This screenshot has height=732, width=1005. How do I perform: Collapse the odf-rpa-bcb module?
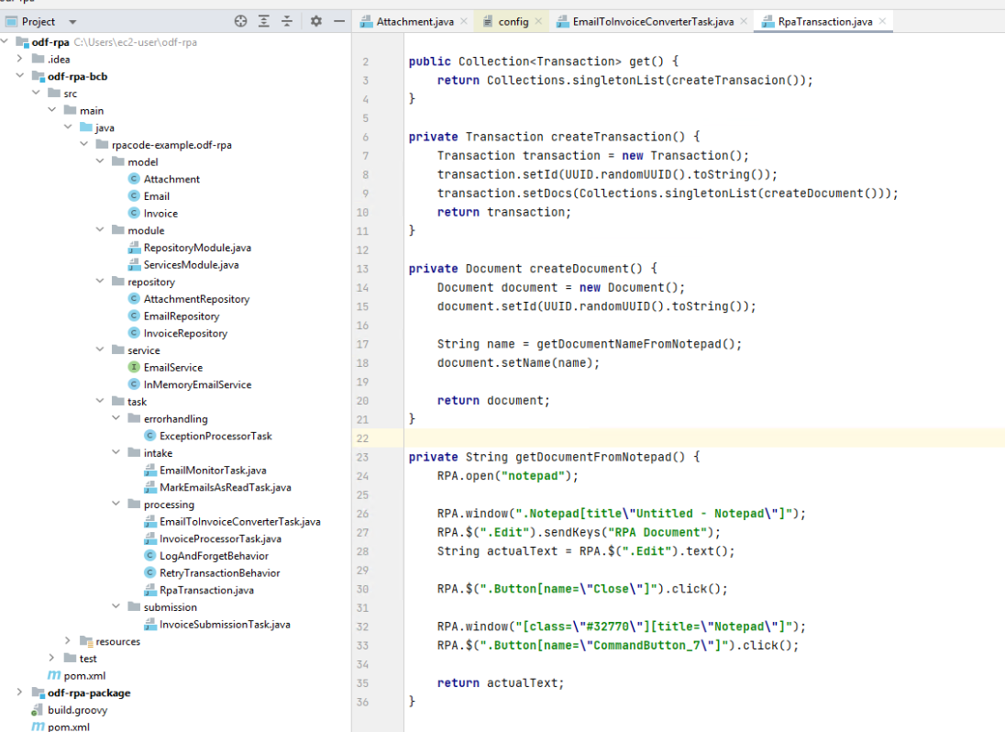coord(19,75)
